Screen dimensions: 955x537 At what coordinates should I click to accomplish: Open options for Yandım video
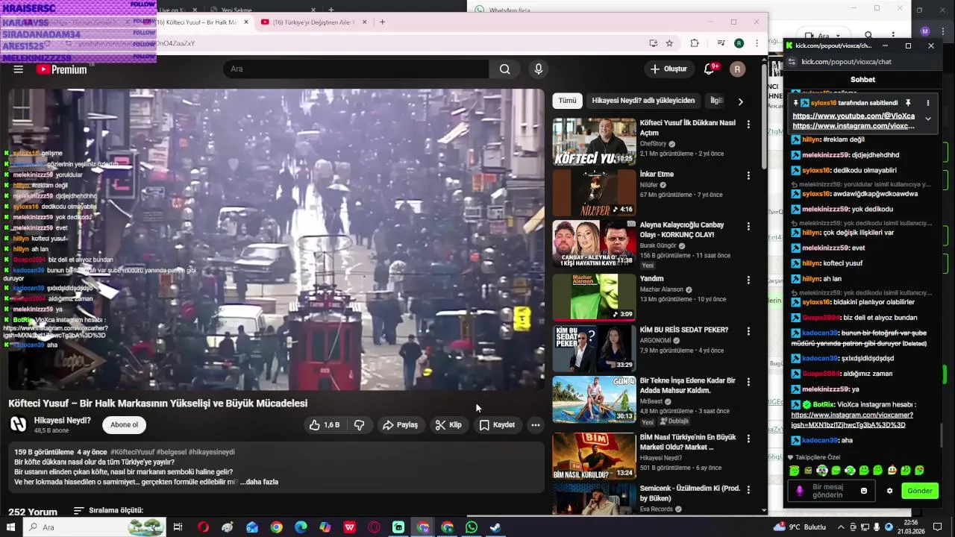tap(748, 280)
